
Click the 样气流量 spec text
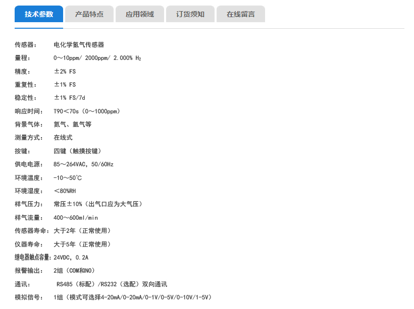coord(76,217)
